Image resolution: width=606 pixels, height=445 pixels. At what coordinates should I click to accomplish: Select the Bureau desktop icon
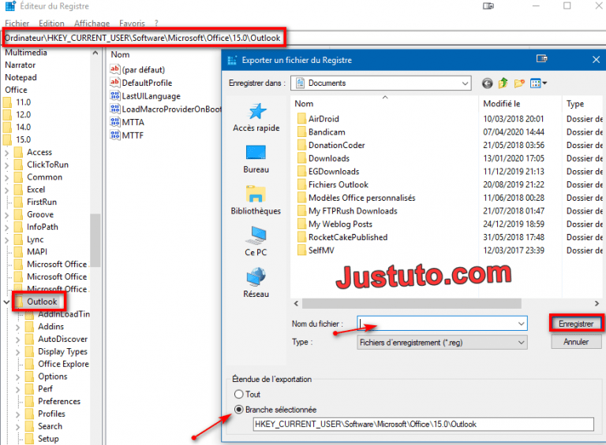tap(256, 158)
